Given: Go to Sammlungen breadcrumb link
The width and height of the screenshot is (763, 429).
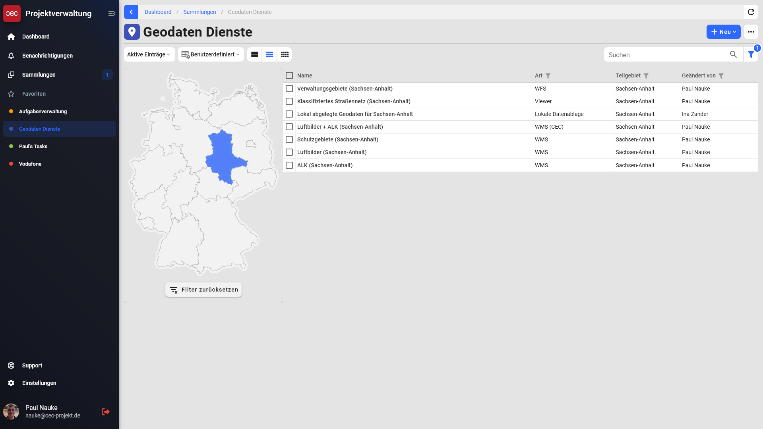Looking at the screenshot, I should coord(199,12).
